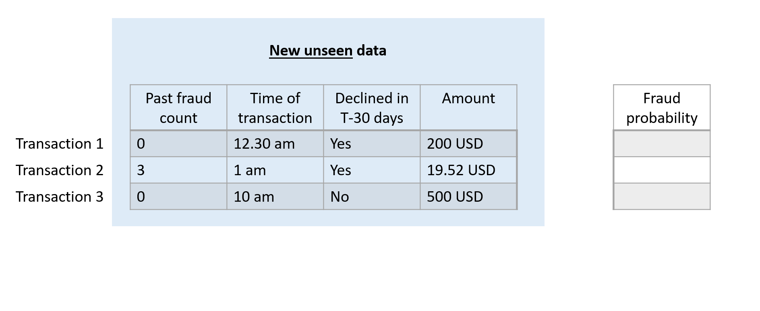Click the empty fraud probability cell for Transaction 3

tap(662, 197)
